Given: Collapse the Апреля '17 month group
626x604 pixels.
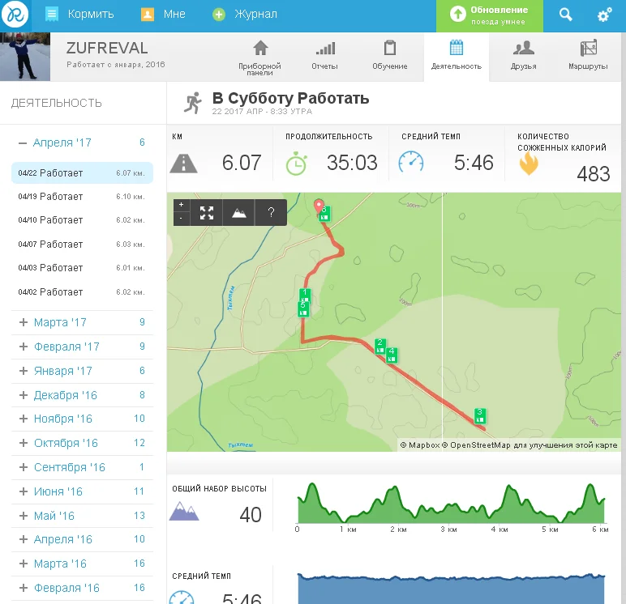Looking at the screenshot, I should point(82,142).
